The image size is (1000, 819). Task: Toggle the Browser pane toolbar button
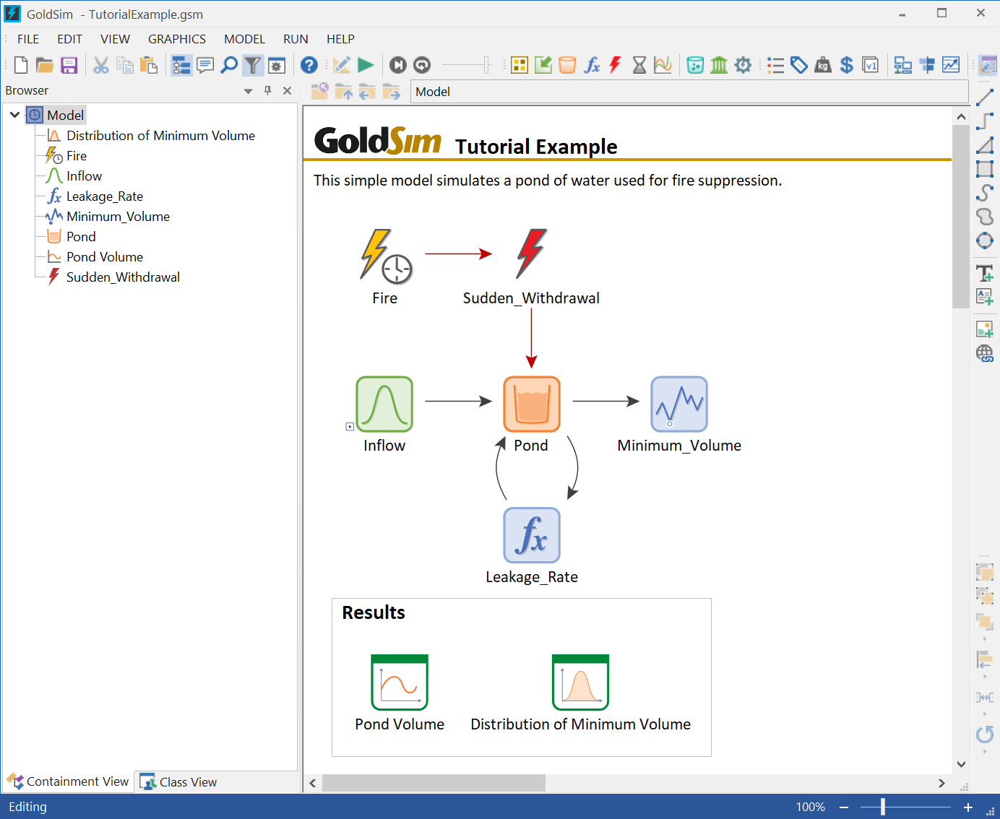coord(181,65)
